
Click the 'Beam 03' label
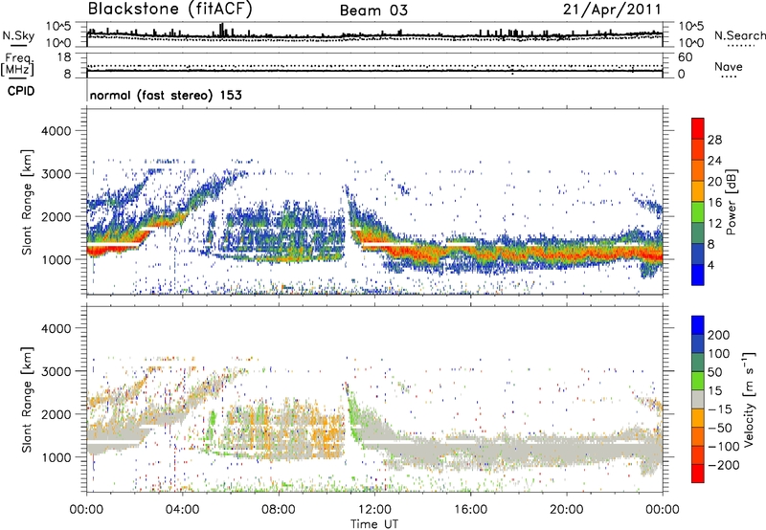point(373,11)
